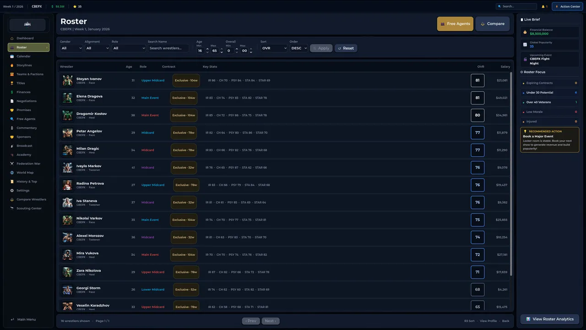Open the Academy sidebar icon

[x=12, y=154]
